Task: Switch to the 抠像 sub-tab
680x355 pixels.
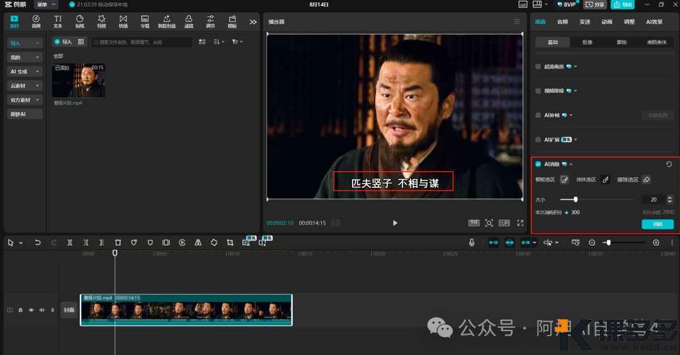Action: pyautogui.click(x=587, y=42)
